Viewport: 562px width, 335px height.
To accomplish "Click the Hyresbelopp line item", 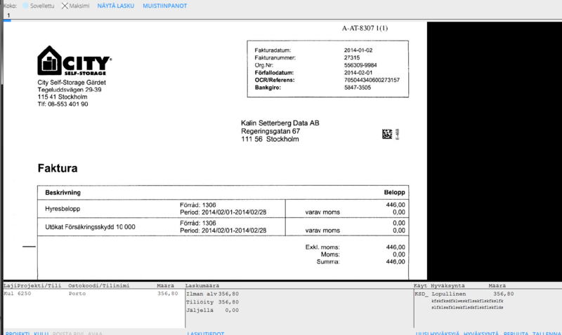I will point(63,209).
